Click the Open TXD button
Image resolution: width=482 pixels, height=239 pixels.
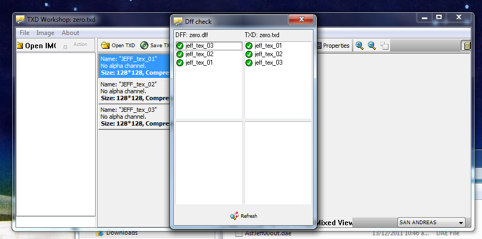(118, 46)
